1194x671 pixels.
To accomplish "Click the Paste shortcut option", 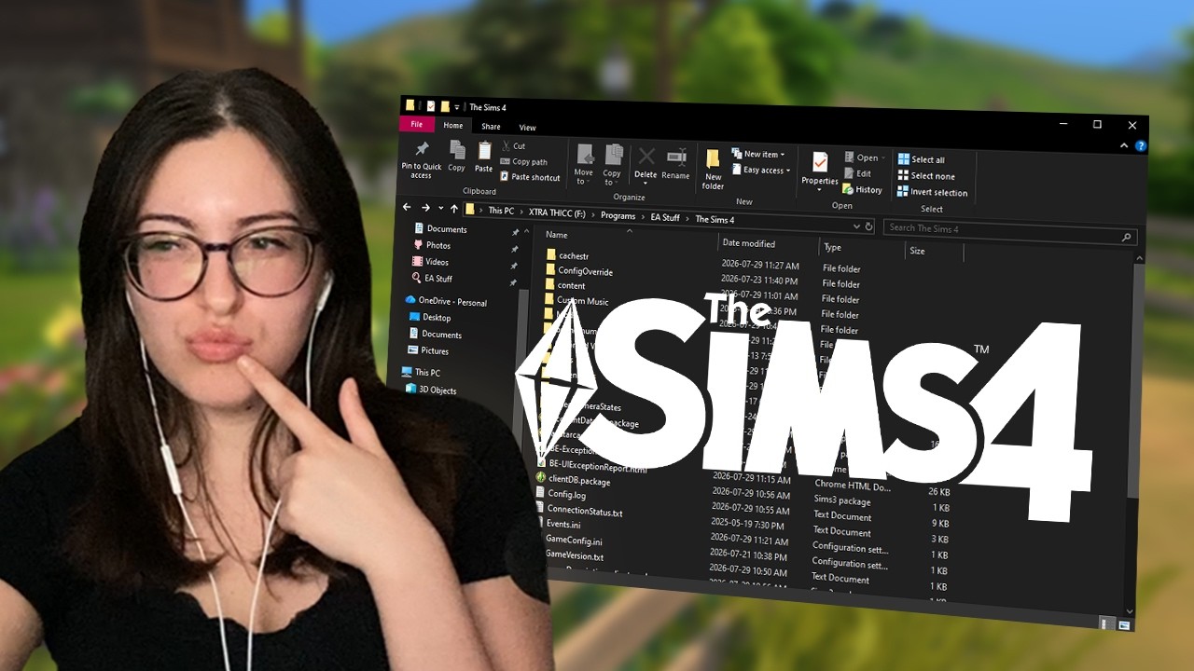I will 530,177.
